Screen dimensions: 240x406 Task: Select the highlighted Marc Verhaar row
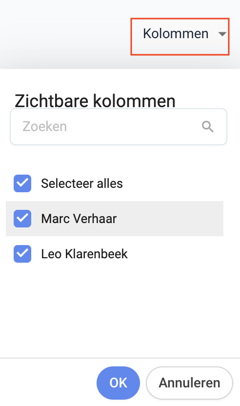(x=115, y=219)
